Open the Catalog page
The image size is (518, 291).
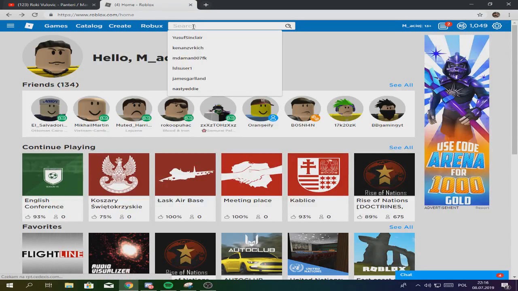click(x=89, y=26)
